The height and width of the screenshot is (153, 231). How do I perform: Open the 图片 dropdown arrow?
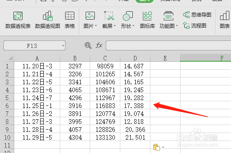(96, 26)
